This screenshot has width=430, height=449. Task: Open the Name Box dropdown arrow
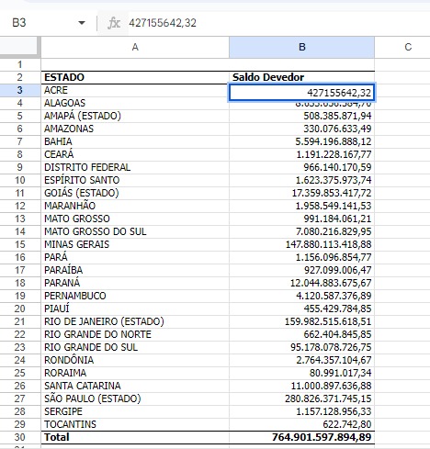pos(82,23)
